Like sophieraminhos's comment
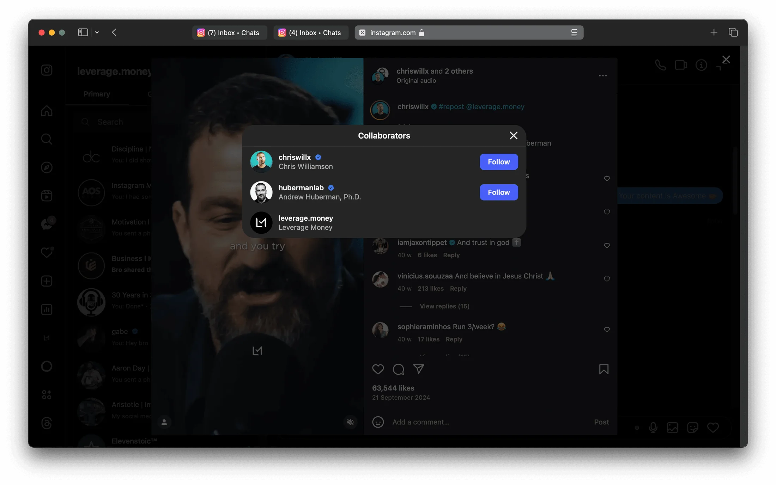 point(607,330)
